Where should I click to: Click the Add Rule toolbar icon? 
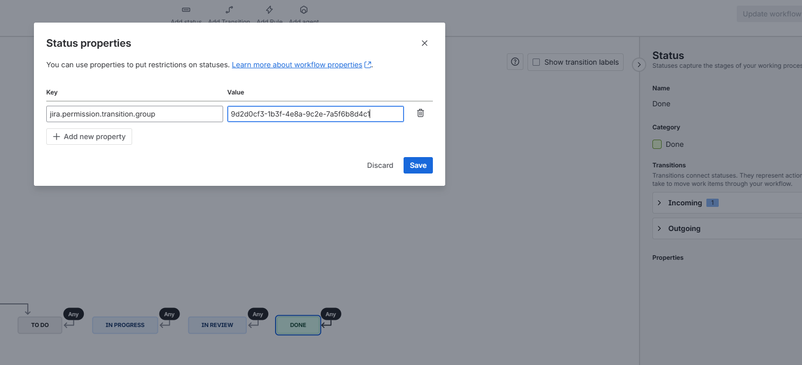click(269, 10)
